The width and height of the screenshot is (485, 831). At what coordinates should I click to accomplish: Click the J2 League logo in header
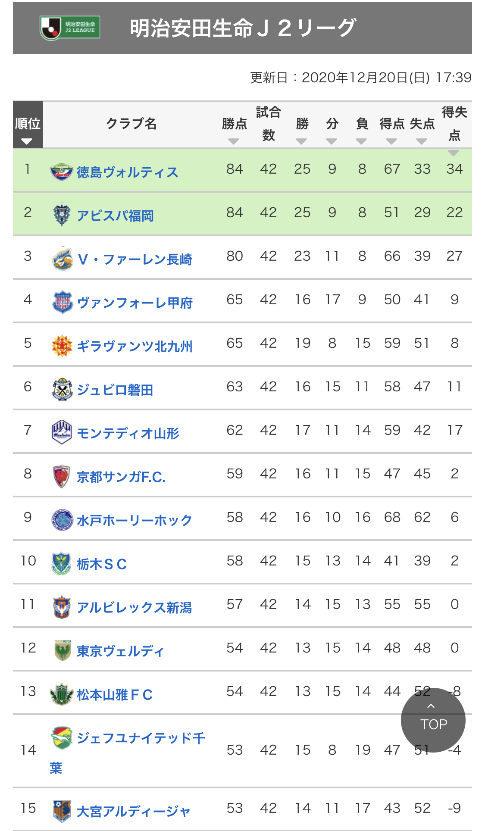coord(70,28)
